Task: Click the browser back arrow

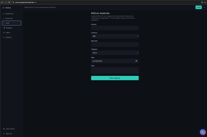Action: pos(2,2)
